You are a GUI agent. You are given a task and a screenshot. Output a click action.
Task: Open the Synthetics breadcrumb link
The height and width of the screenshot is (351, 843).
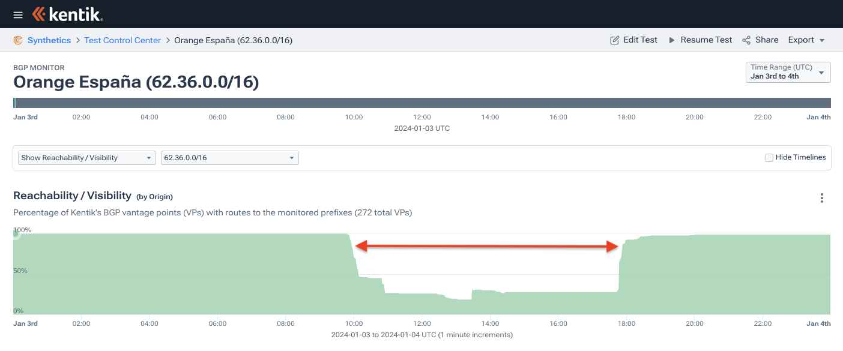point(49,40)
